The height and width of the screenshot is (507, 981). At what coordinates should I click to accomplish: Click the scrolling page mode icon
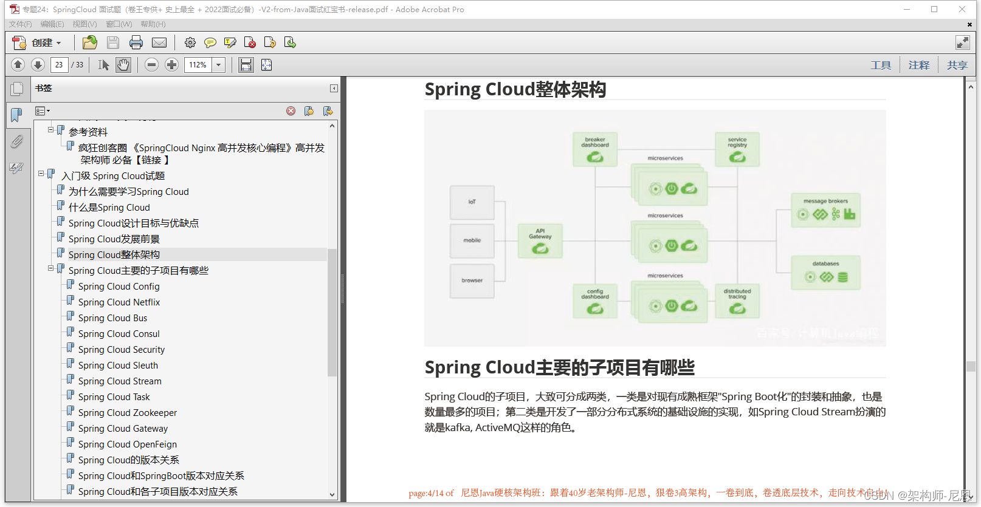[x=246, y=64]
